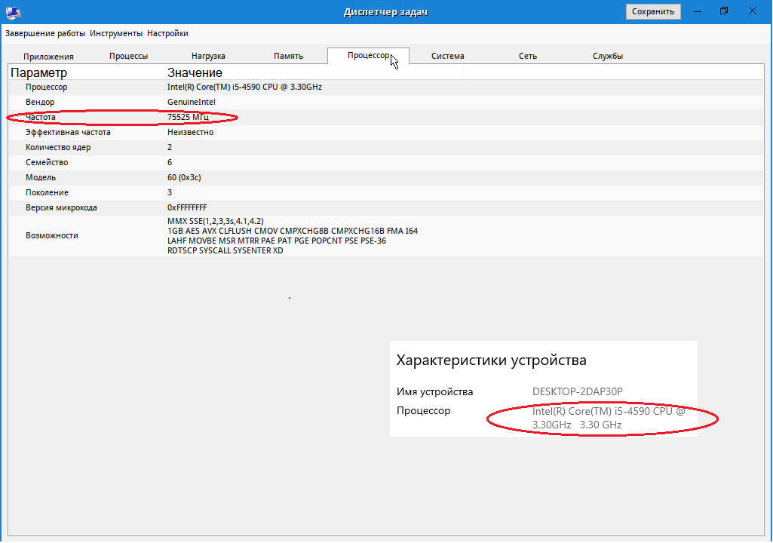
Task: Switch to the Сеть tab
Action: click(527, 57)
